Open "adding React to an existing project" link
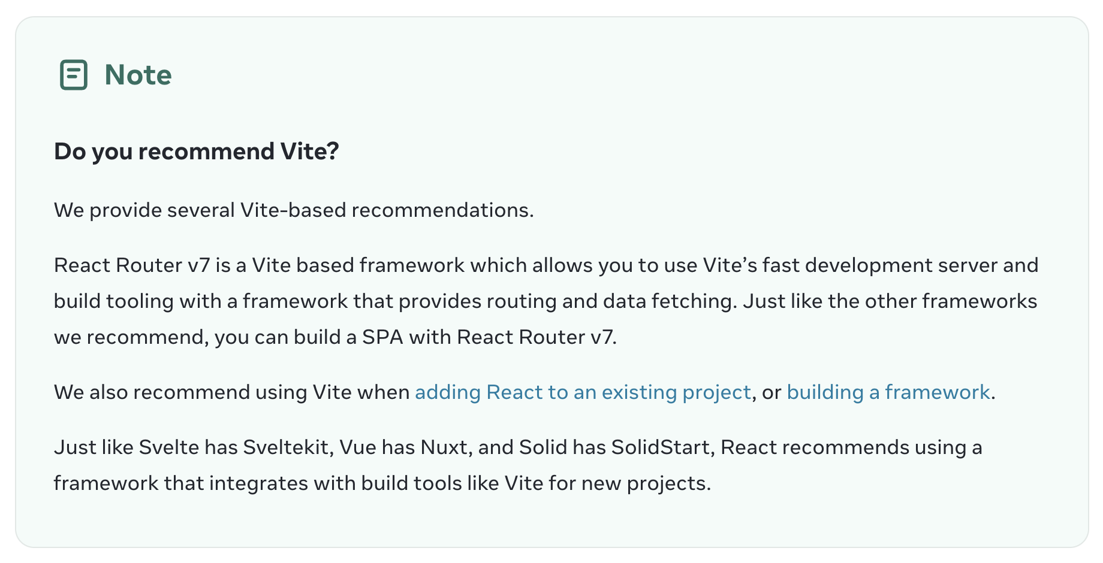 [x=583, y=392]
